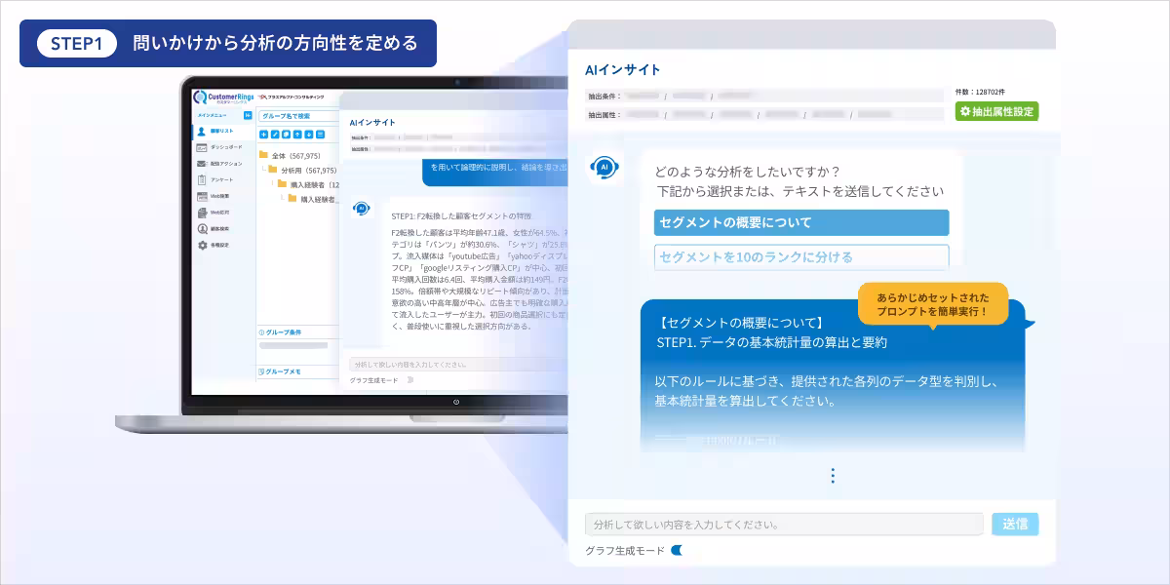Collapse the main menu with the sidebar toggle
The image size is (1170, 585).
(x=247, y=114)
